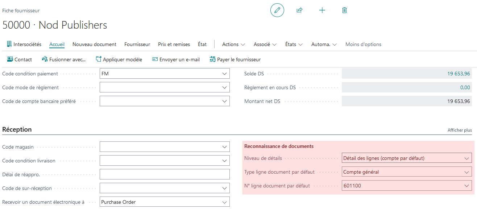Expand the Associé dropdown menu
This screenshot has height=219, width=477.
[265, 44]
